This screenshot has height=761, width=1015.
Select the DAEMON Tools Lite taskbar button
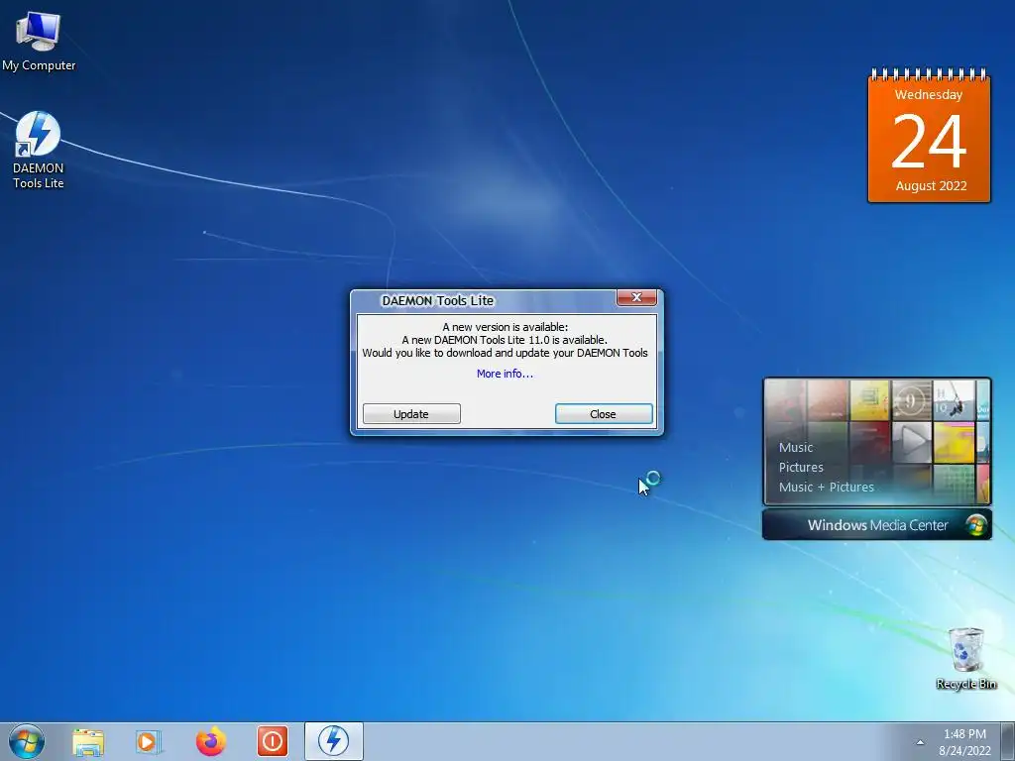pos(333,741)
